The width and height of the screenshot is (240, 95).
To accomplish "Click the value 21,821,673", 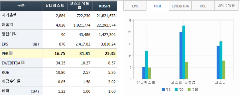I will [x=106, y=16].
